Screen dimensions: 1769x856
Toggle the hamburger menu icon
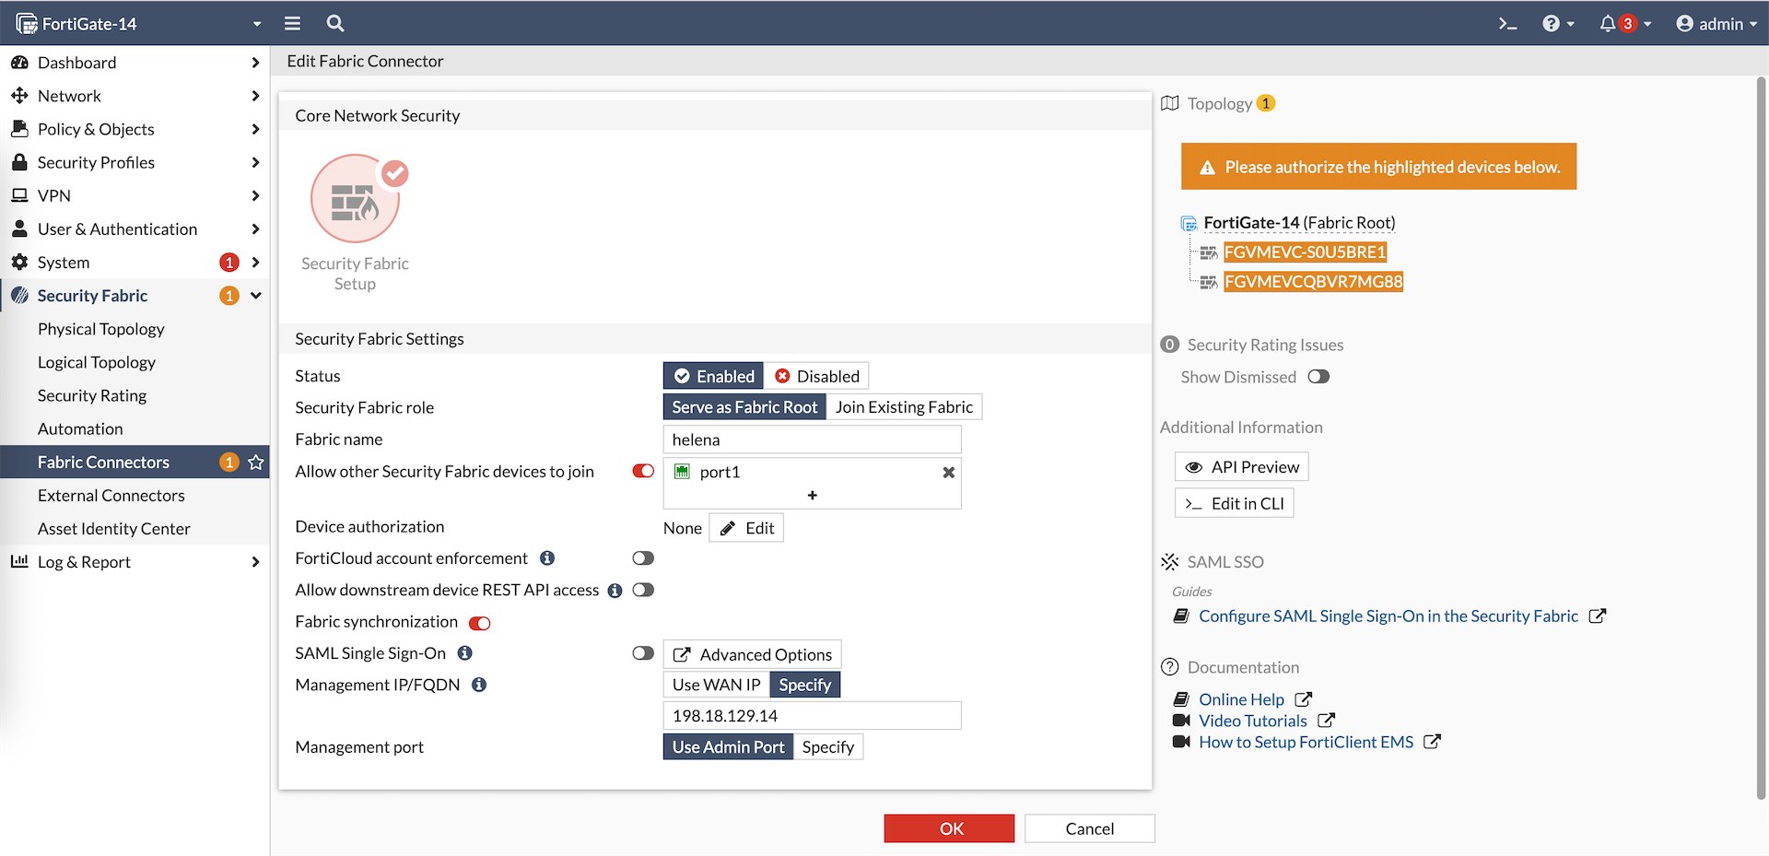292,24
